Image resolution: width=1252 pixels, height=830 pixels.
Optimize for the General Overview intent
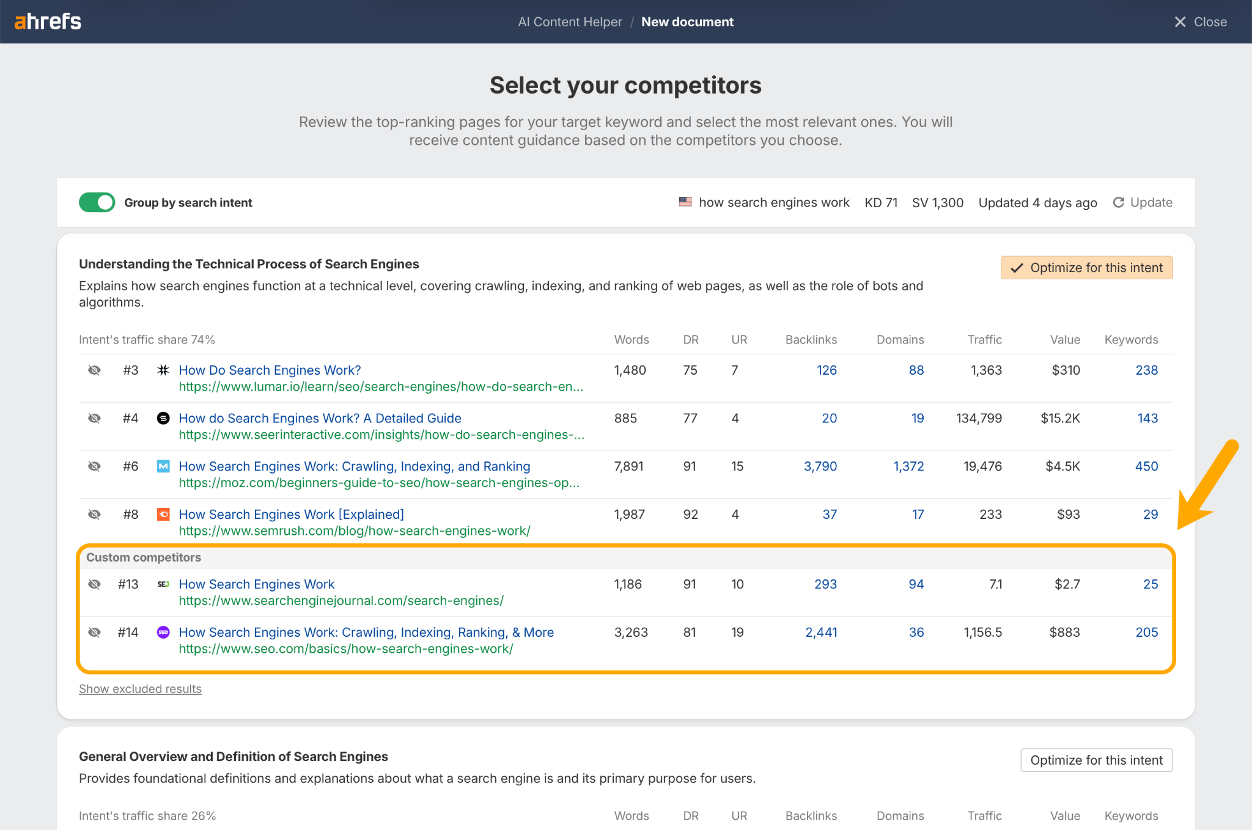[1096, 760]
